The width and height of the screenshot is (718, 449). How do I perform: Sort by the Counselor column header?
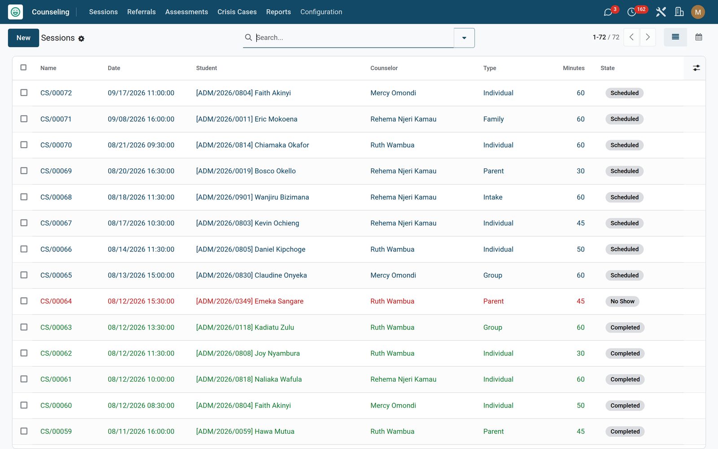click(x=384, y=68)
